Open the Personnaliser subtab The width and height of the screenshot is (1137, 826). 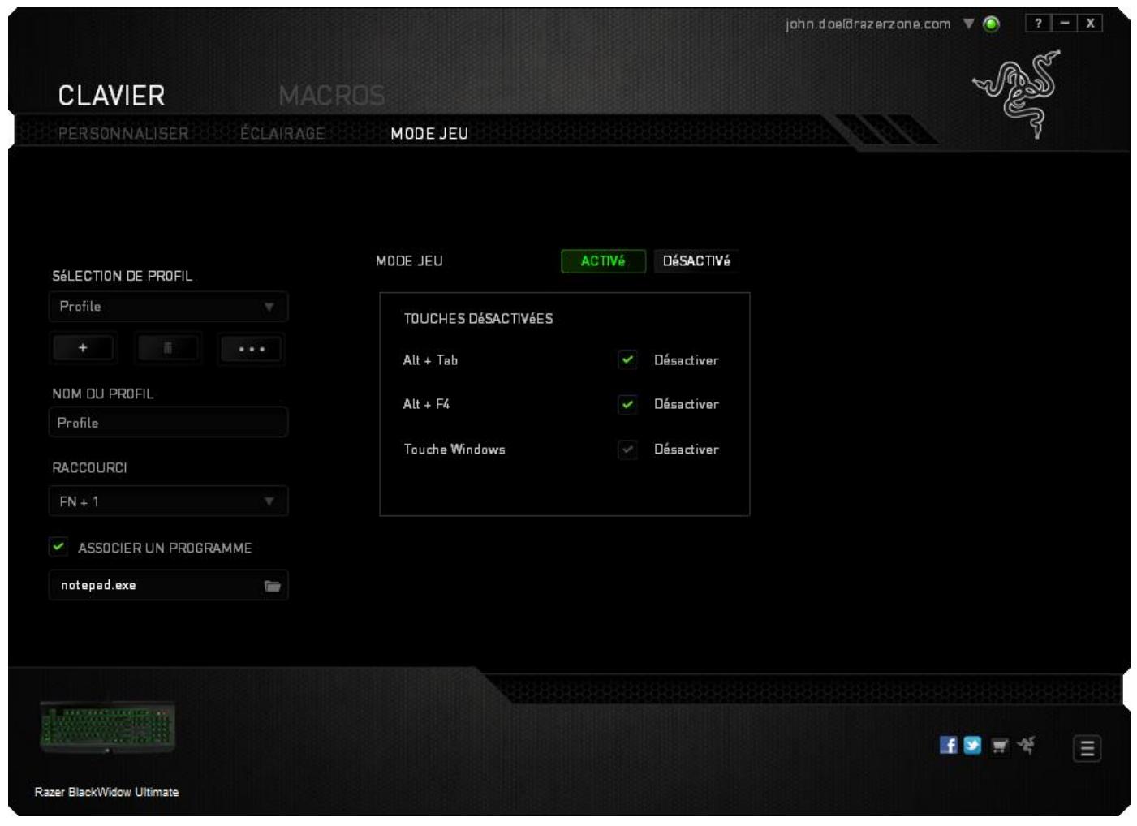click(x=123, y=133)
